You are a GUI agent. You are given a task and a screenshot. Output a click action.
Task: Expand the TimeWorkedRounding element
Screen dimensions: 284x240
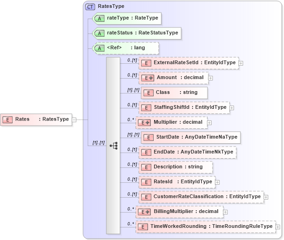coord(278,227)
